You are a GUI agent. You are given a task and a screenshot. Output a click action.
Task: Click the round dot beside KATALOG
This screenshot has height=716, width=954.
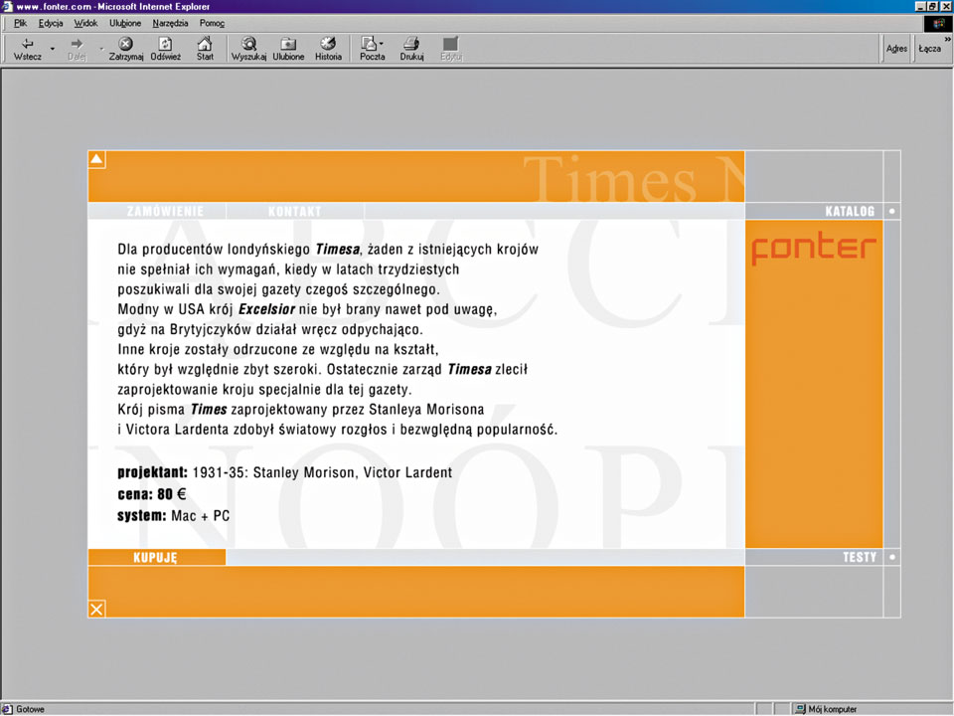click(x=892, y=211)
